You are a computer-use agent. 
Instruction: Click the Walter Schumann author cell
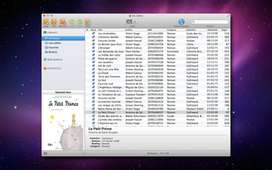click(x=136, y=116)
